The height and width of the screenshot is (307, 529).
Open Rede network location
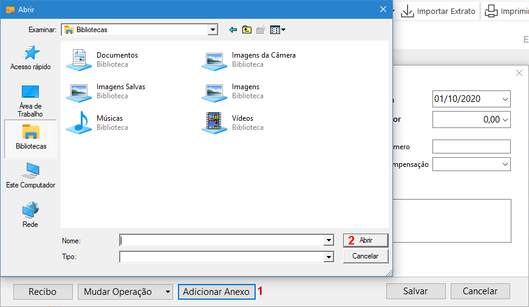(30, 215)
